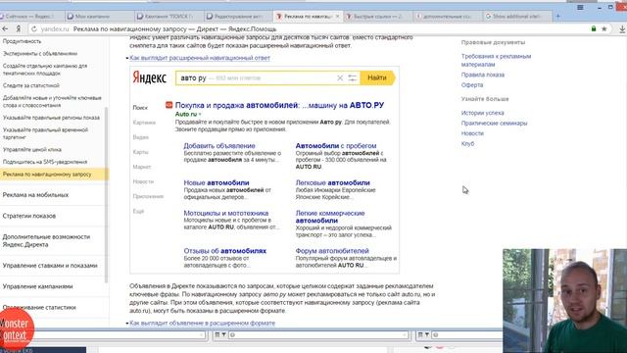
Task: Click 'Форум автолюбителей' sitelink in example
Action: tap(332, 251)
